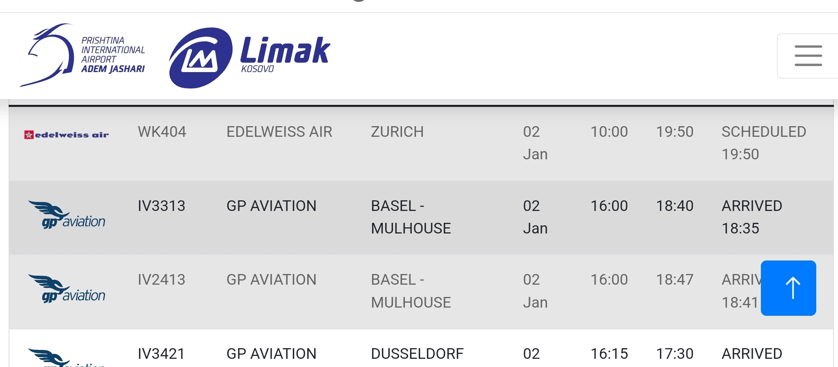
Task: Click GP Aviation logo for flight IV2413
Action: tap(67, 288)
